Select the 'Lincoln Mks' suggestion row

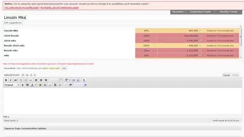(121, 30)
